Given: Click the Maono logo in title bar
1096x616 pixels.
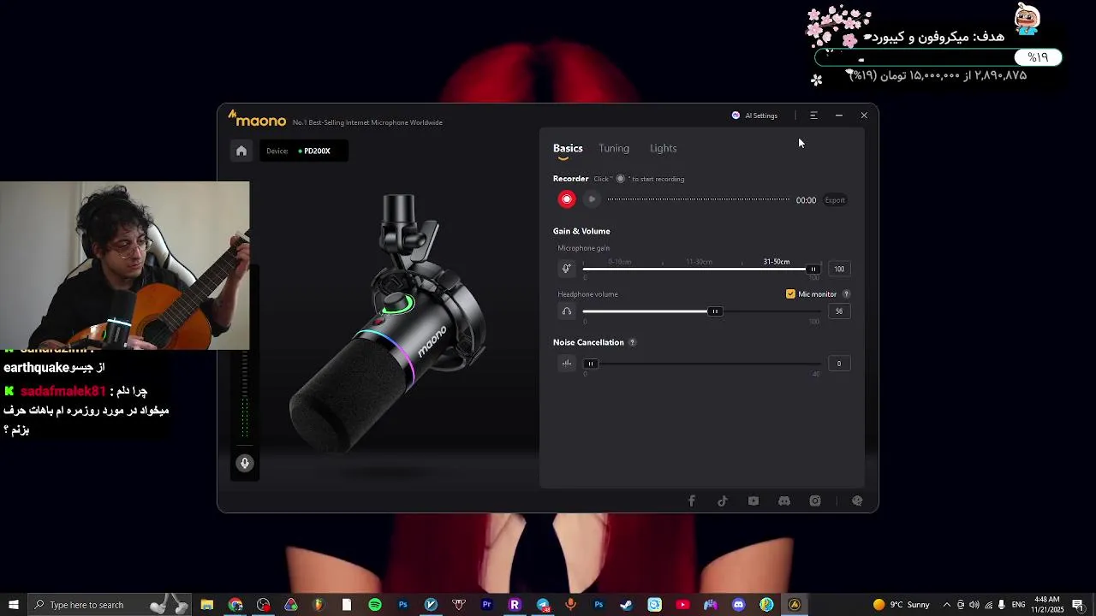Looking at the screenshot, I should (257, 119).
